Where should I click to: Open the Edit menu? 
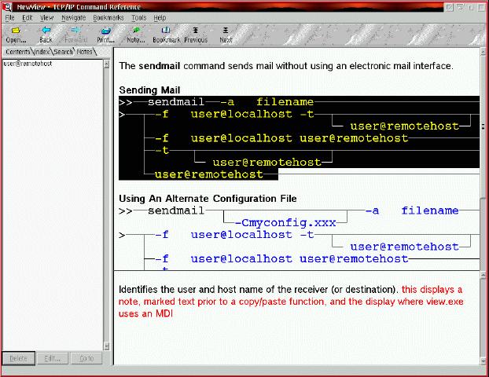[28, 18]
